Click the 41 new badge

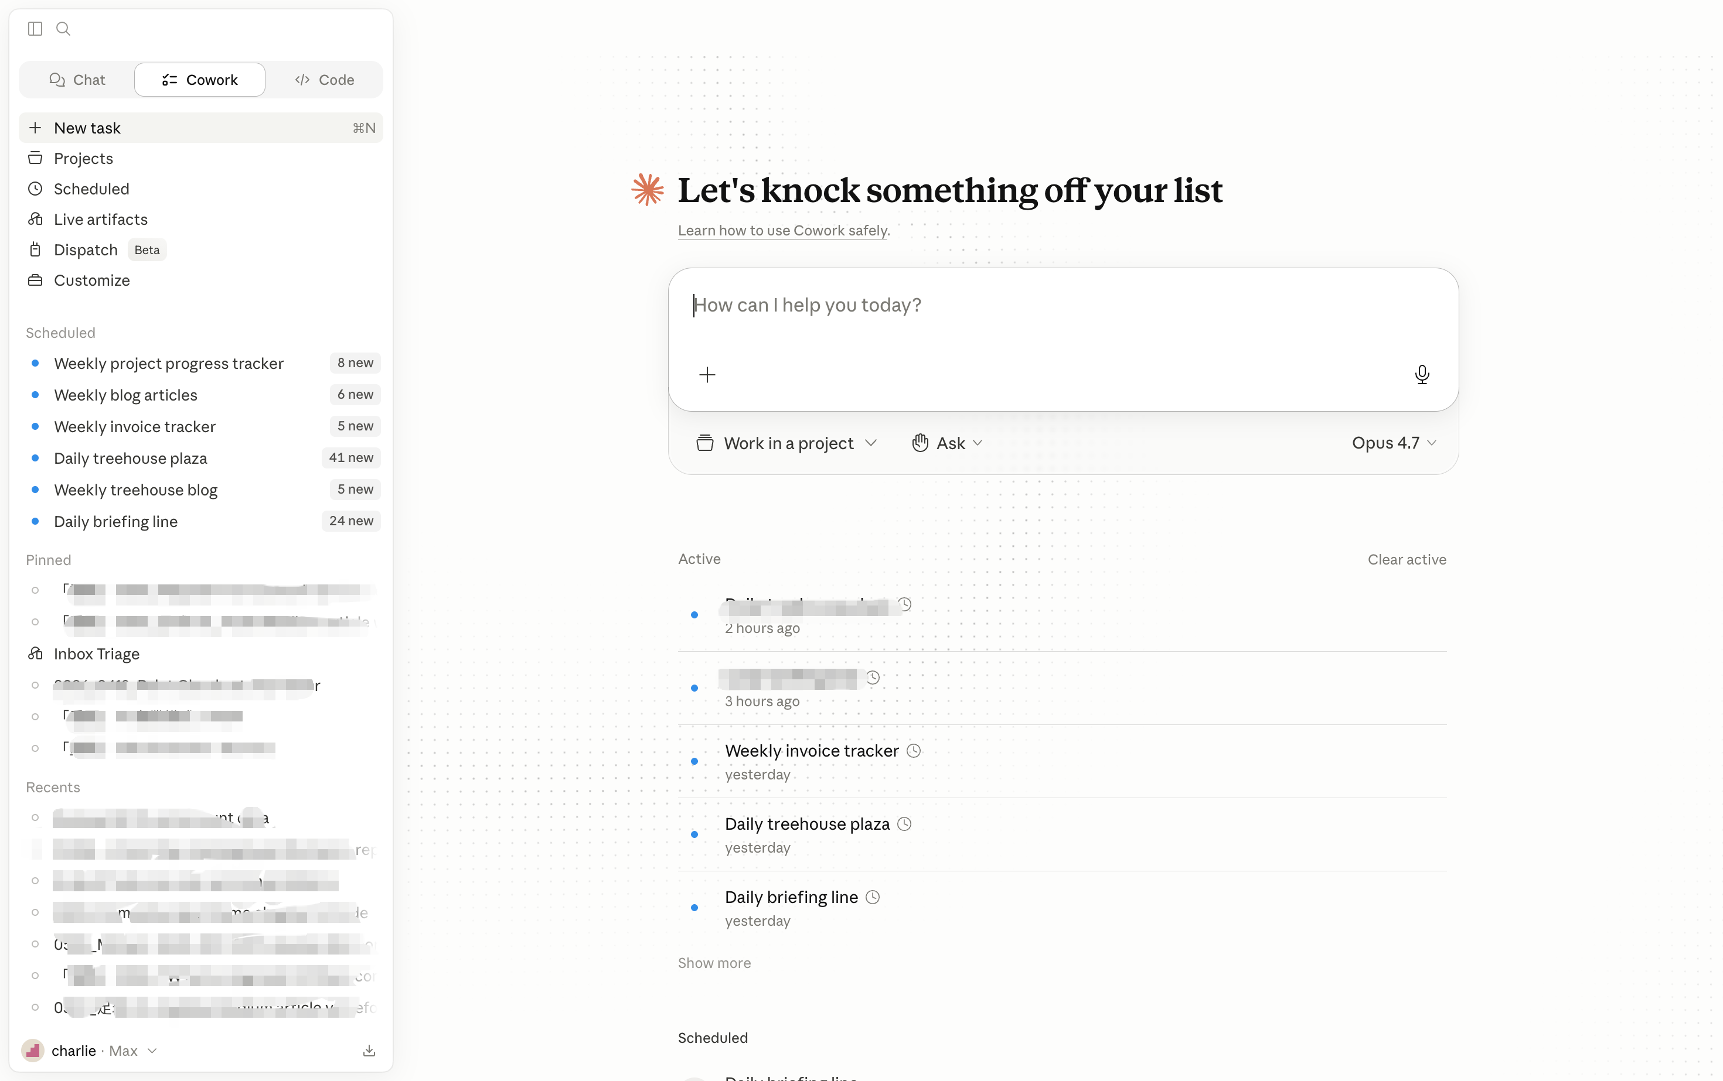pos(350,457)
